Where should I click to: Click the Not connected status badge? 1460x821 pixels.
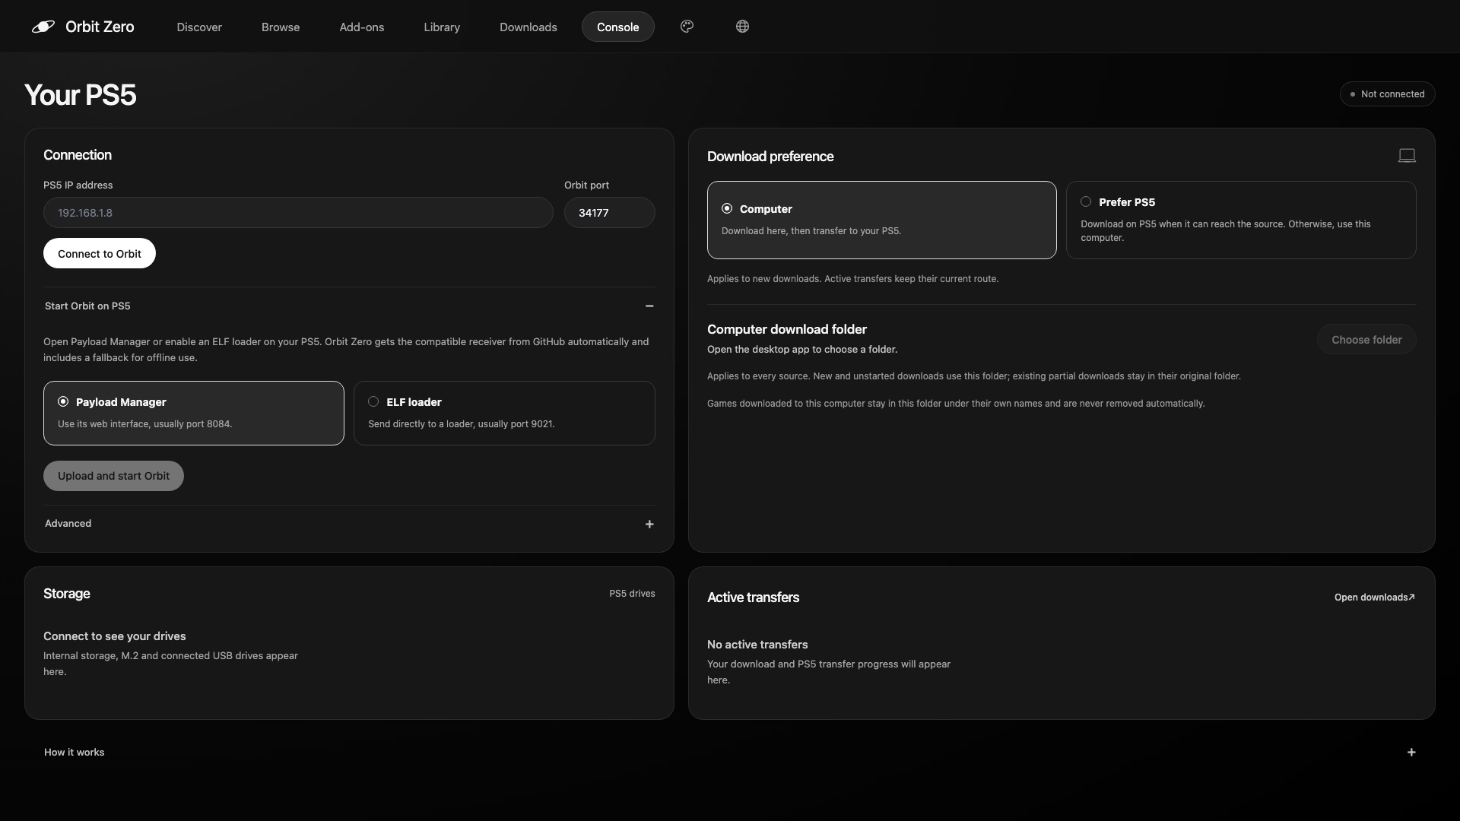[1388, 94]
